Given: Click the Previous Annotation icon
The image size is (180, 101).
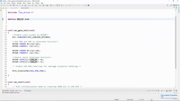Looking at the screenshot, I should click(x=70, y=5).
